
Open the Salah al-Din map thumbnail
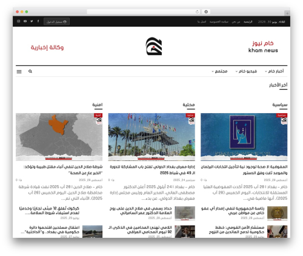click(x=59, y=137)
